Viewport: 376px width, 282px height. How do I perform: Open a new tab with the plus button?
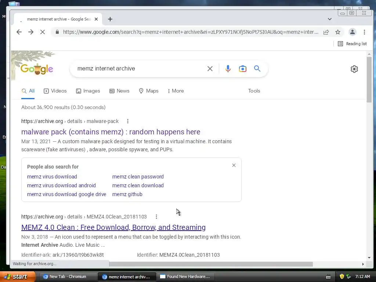(110, 19)
